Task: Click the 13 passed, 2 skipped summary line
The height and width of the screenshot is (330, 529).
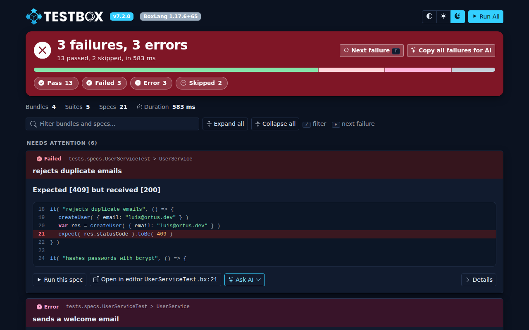Action: (106, 58)
